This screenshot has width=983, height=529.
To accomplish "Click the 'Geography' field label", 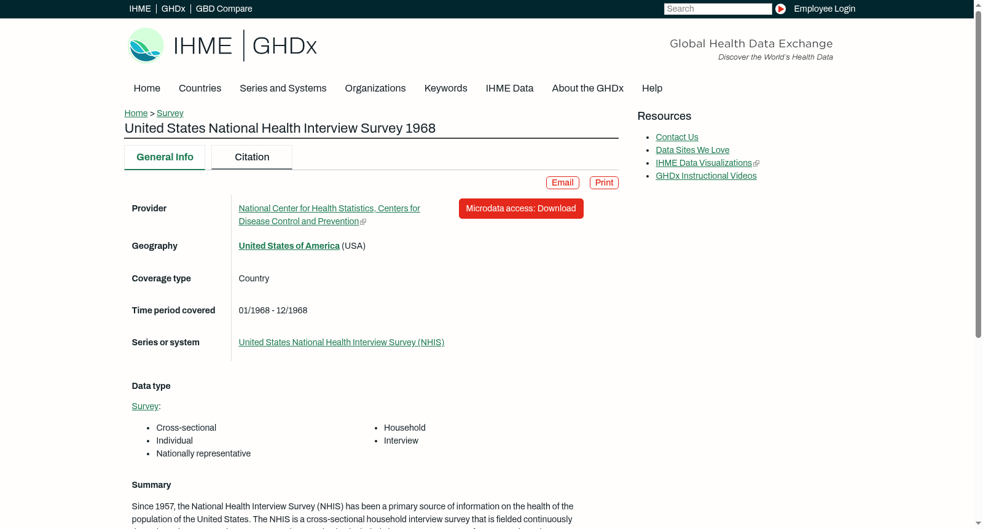I will tap(155, 246).
